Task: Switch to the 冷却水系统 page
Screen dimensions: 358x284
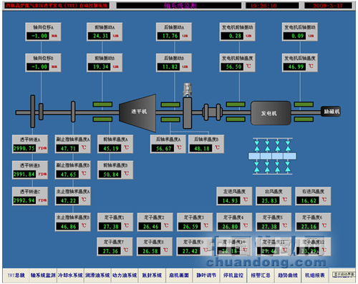Action: 70,275
